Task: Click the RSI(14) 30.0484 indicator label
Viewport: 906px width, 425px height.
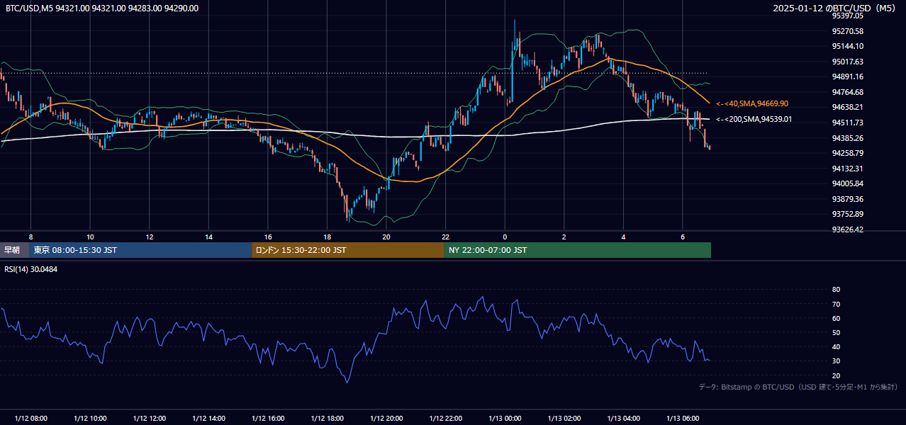Action: point(31,269)
